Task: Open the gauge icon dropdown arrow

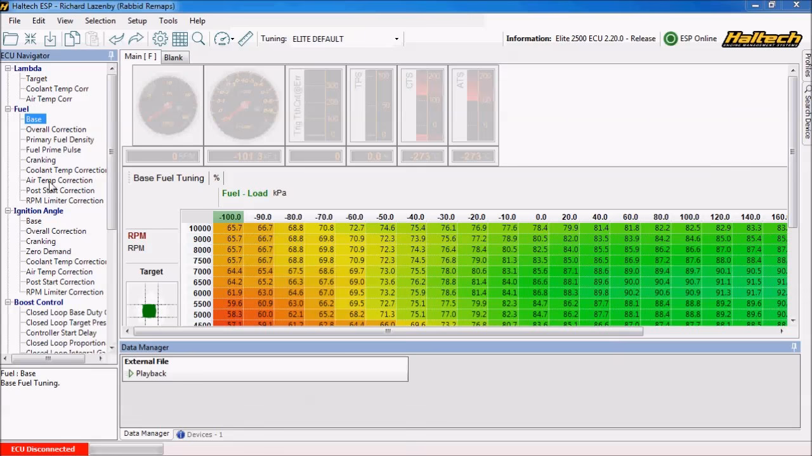Action: point(232,39)
